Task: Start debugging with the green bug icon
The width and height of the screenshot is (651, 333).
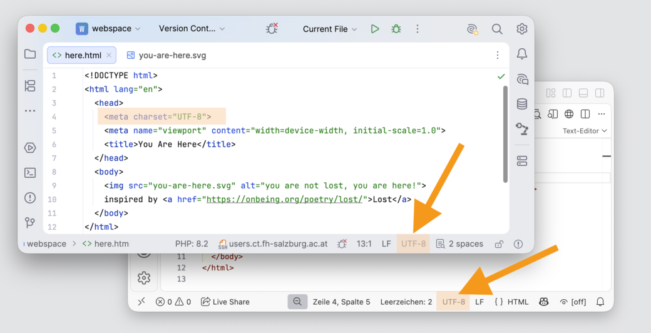Action: pos(396,29)
